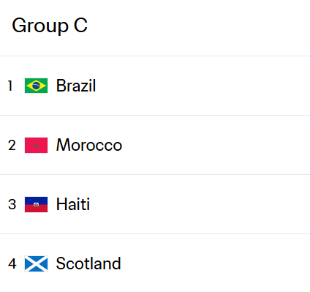The width and height of the screenshot is (310, 292).
Task: Click the Morocco flag icon
Action: point(36,145)
